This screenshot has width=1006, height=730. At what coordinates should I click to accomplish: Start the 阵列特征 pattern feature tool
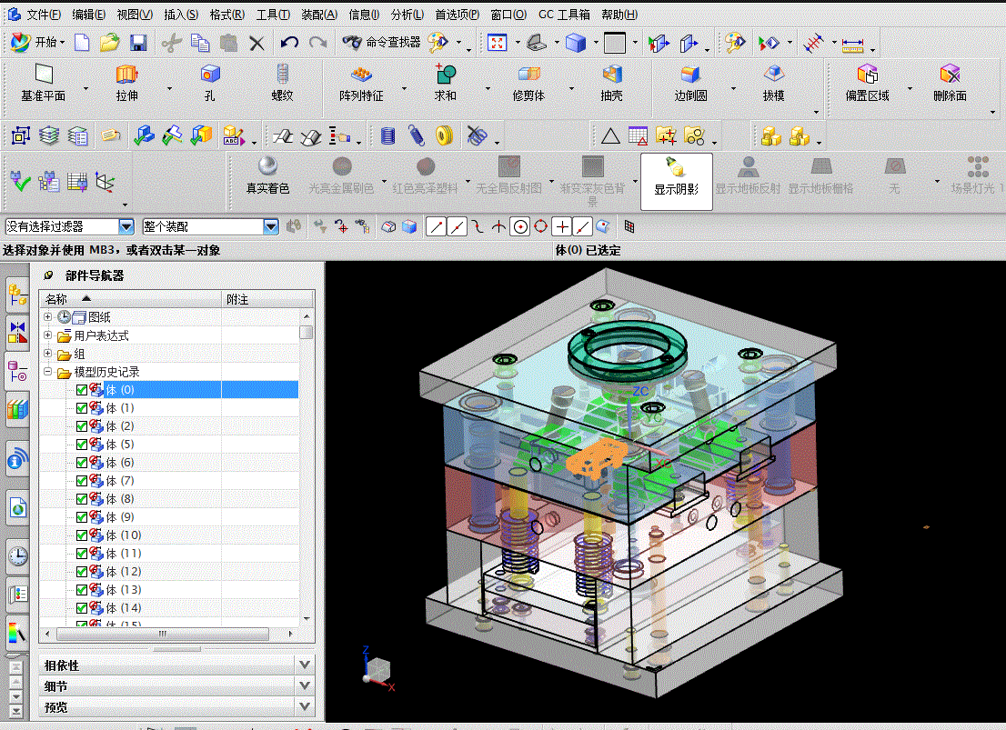pos(361,84)
